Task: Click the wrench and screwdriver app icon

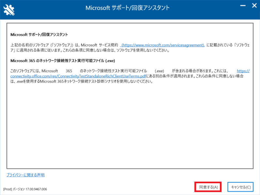Action: 9,10
